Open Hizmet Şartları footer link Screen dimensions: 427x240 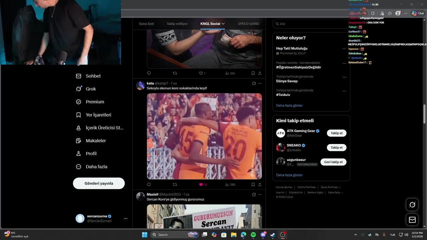point(284,187)
